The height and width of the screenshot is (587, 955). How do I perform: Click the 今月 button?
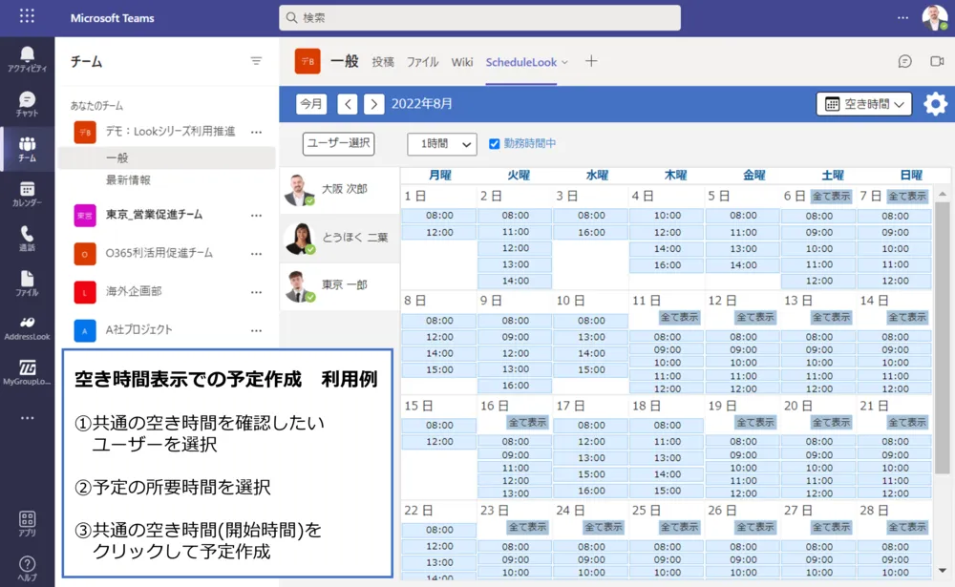(311, 103)
